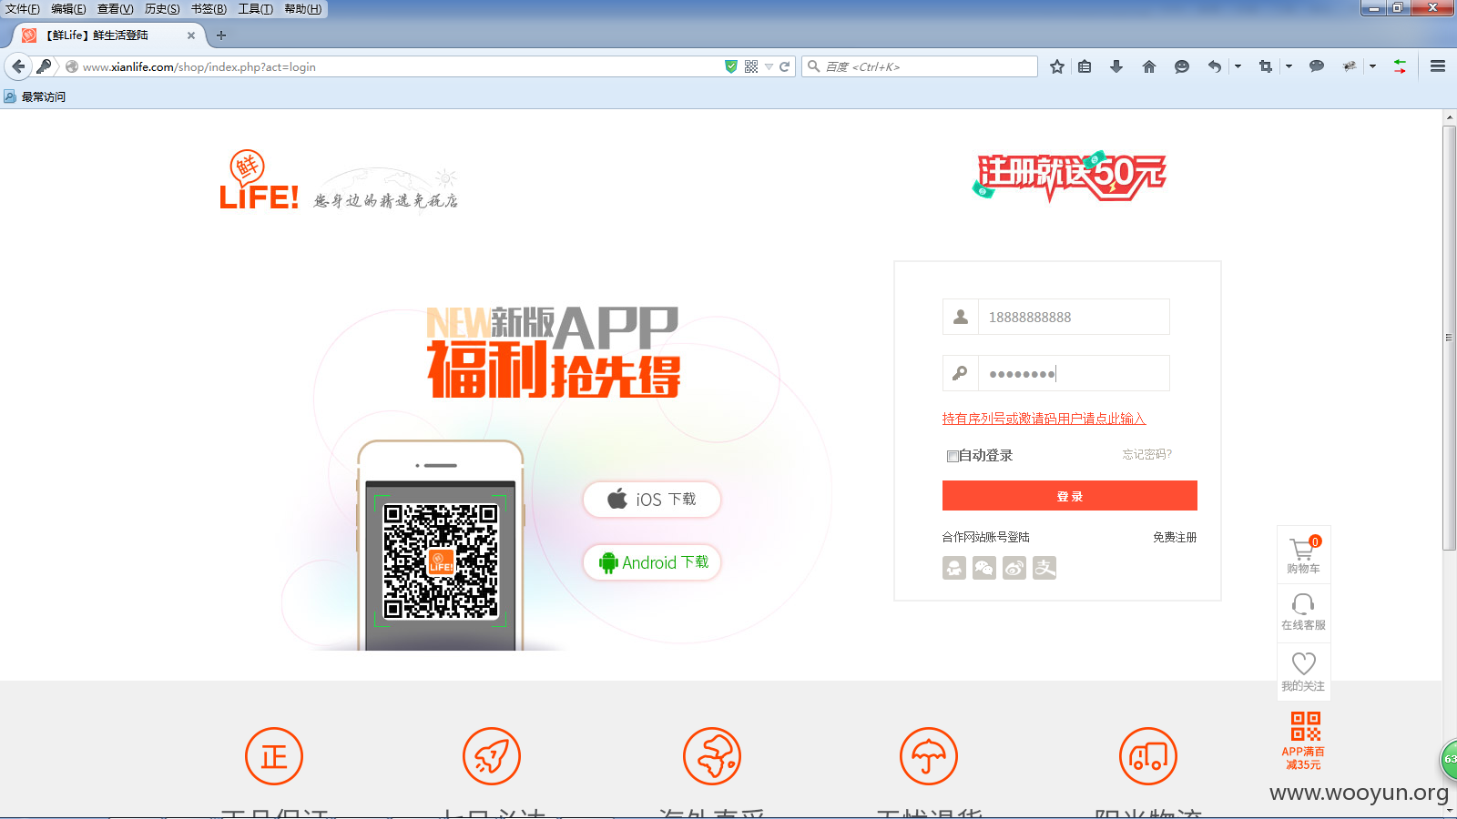Go back using the browser back arrow
The width and height of the screenshot is (1457, 819).
[18, 66]
